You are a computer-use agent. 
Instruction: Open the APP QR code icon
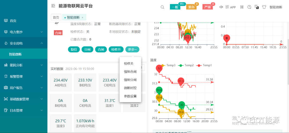point(227,7)
